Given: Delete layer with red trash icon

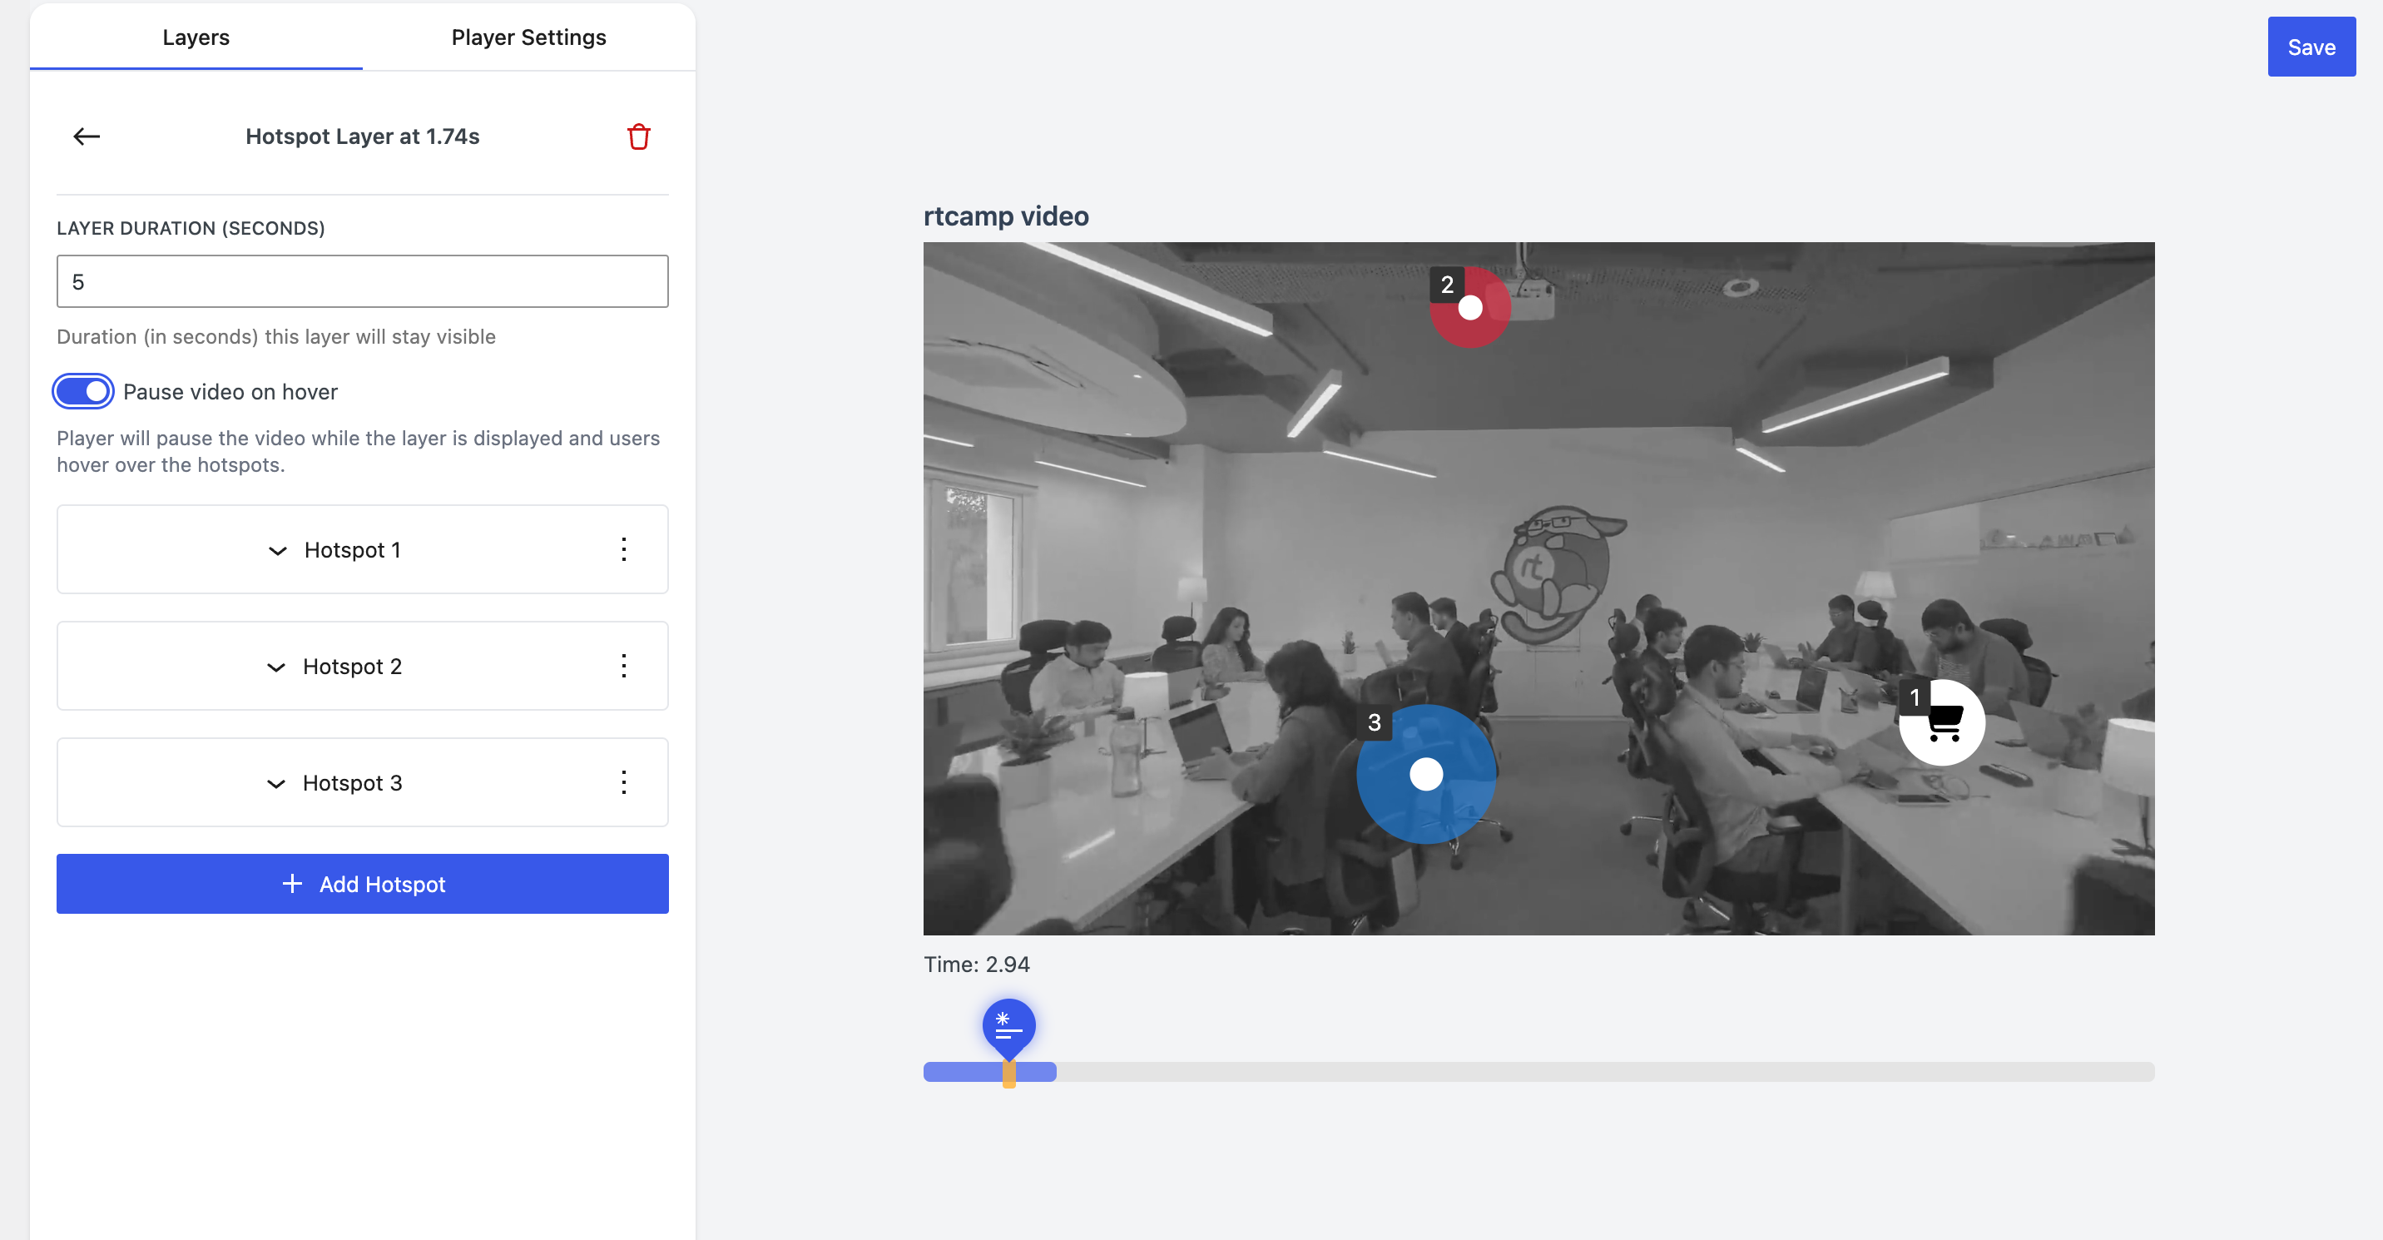Looking at the screenshot, I should click(x=638, y=137).
